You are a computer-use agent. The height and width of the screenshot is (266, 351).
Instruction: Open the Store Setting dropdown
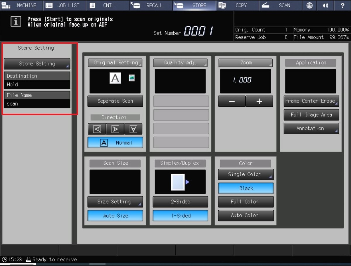[x=37, y=64]
